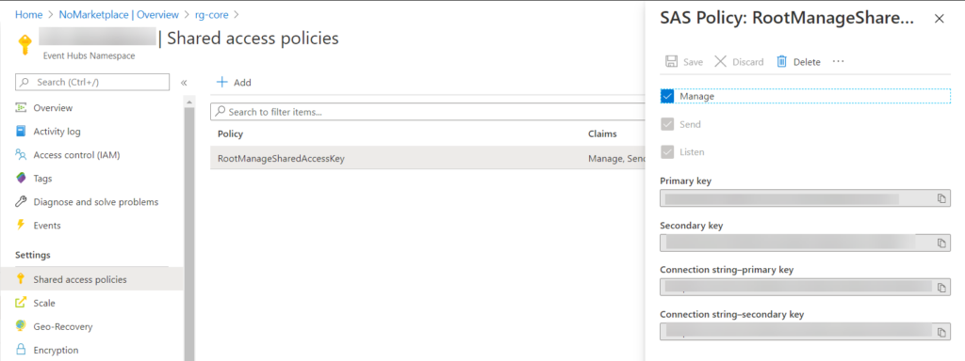Click the Encryption padlock icon

tap(21, 350)
